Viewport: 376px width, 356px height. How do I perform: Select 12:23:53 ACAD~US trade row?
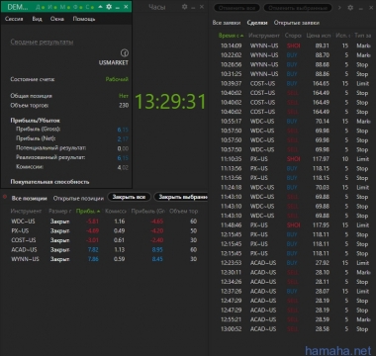(x=296, y=263)
